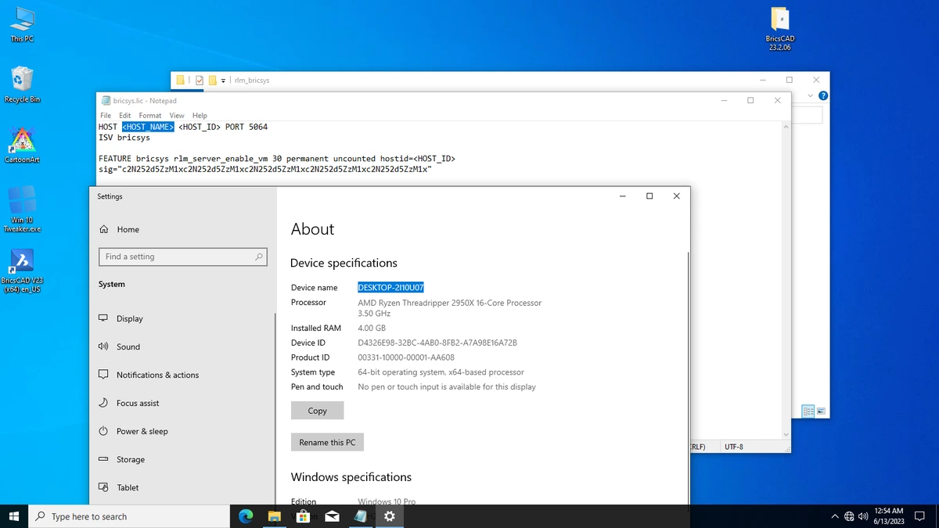
Task: Open the File menu in Notepad
Action: click(106, 115)
